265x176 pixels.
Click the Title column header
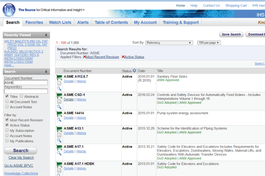[160, 71]
